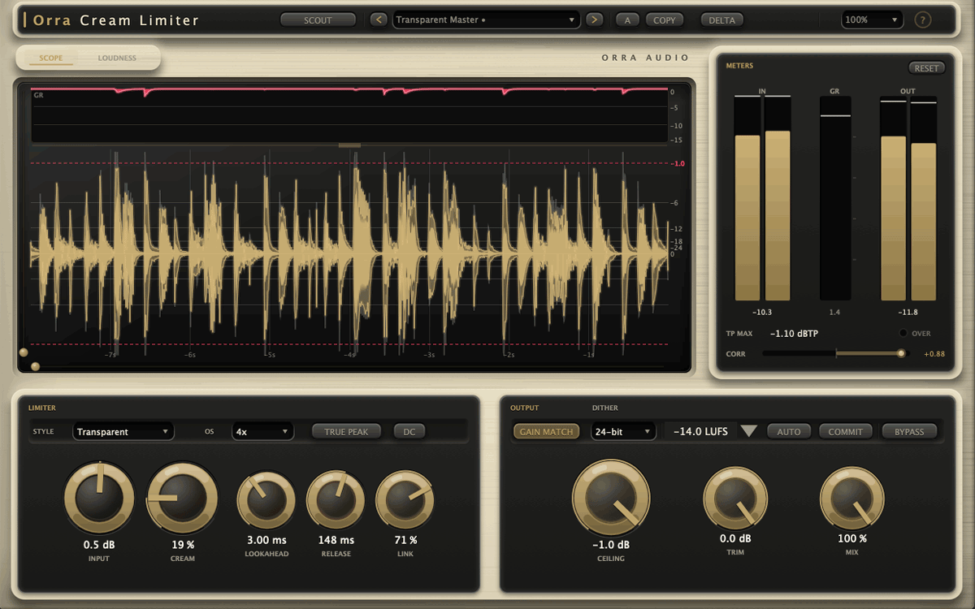Click the IN level meter
Screen dimensions: 975x609
click(762, 198)
